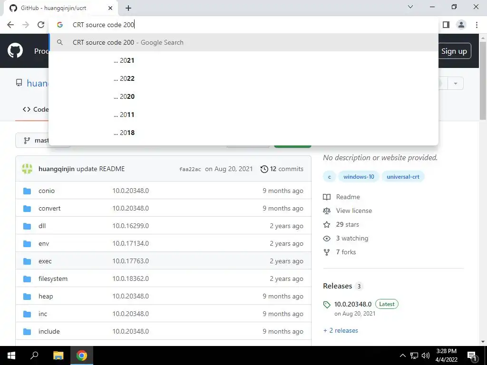Click the Sign up button
The width and height of the screenshot is (487, 365).
point(454,51)
